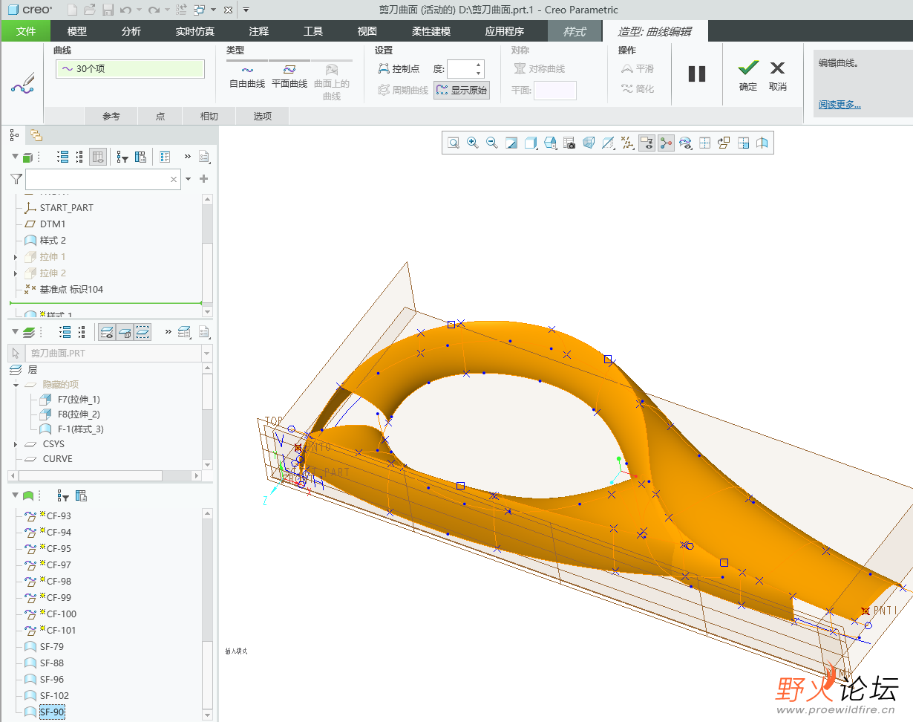The image size is (913, 722).
Task: Click 取消 to cancel curve edit
Action: click(x=777, y=76)
